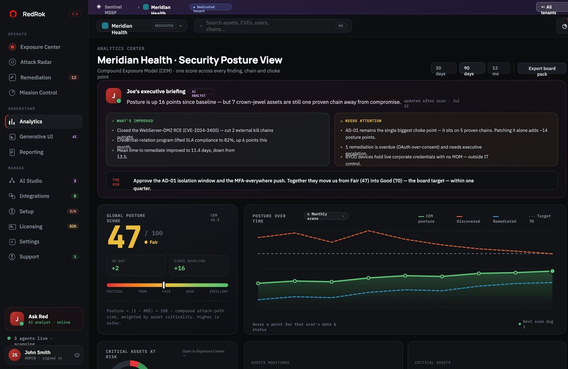This screenshot has width=568, height=369.
Task: Toggle Target 70 legend line
Action: (540, 219)
